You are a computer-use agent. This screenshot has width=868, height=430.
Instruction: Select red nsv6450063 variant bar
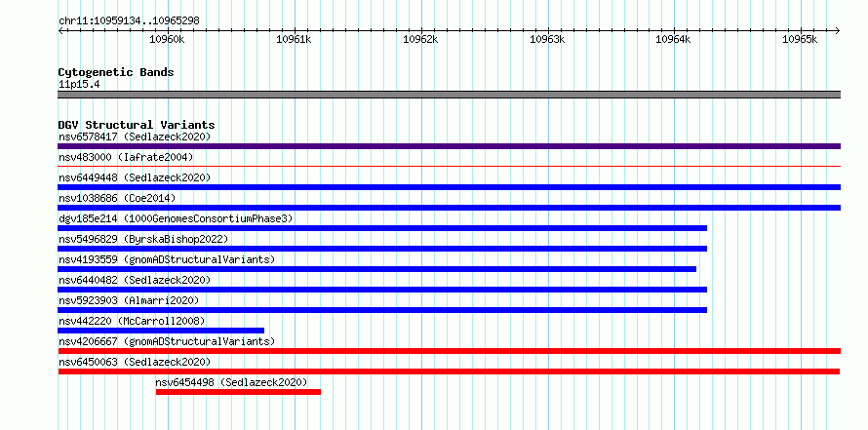coord(449,371)
